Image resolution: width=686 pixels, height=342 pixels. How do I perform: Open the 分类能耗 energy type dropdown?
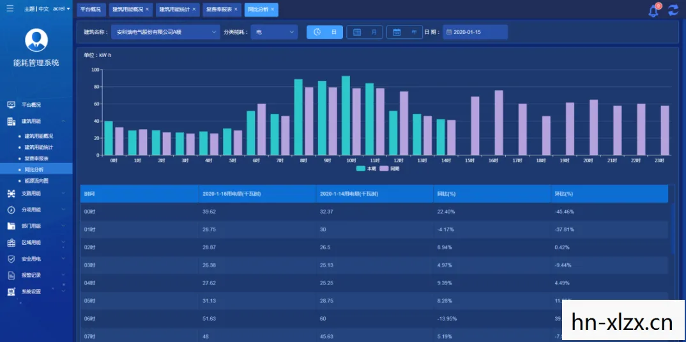pos(274,32)
